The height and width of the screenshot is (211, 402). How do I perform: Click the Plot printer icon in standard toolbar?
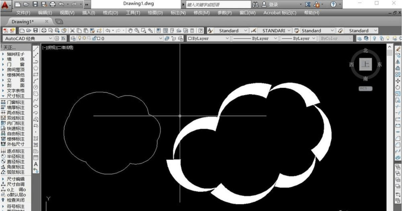click(x=44, y=31)
